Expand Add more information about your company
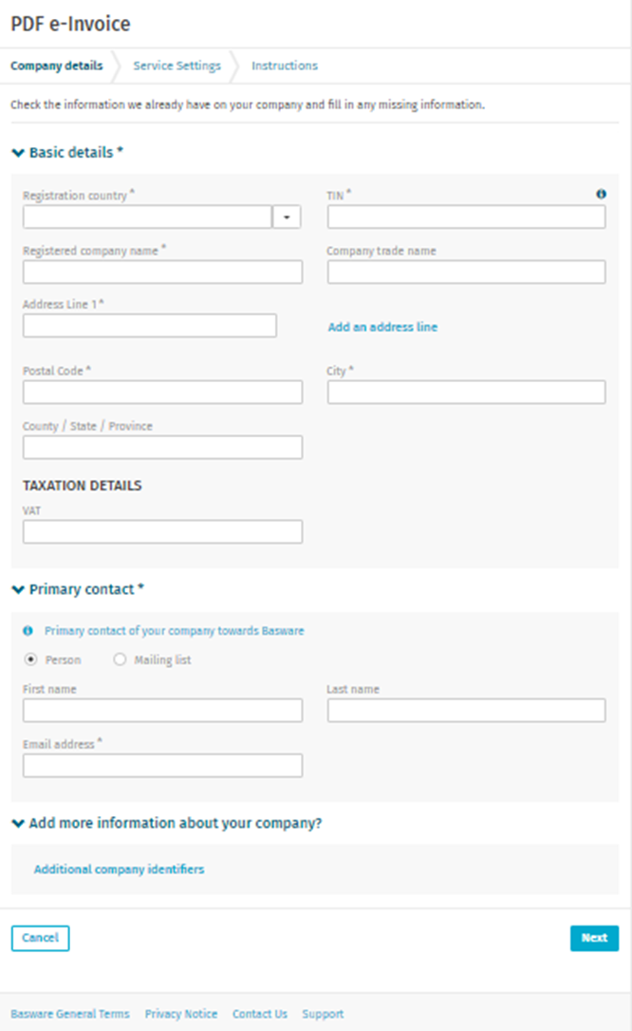 (x=15, y=823)
